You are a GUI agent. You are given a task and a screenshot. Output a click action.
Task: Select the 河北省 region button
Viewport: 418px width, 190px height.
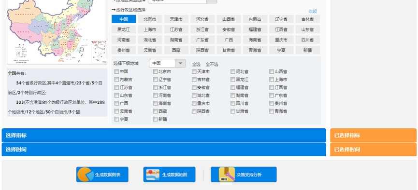tap(202, 19)
